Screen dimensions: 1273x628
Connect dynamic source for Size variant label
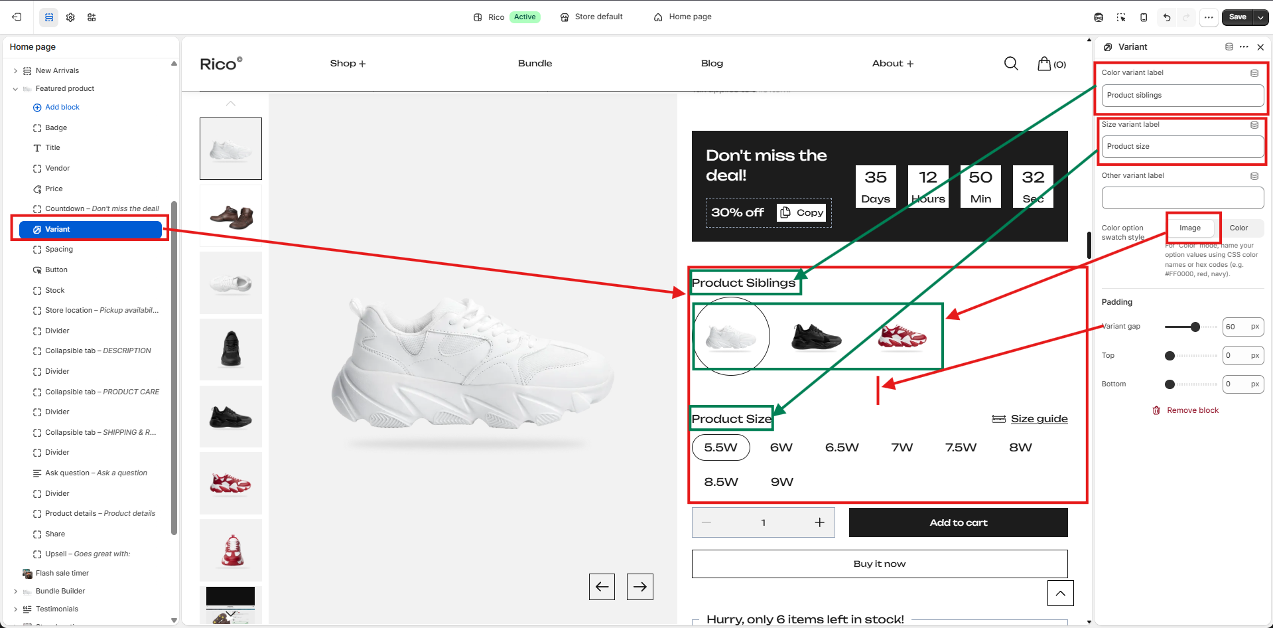tap(1254, 125)
